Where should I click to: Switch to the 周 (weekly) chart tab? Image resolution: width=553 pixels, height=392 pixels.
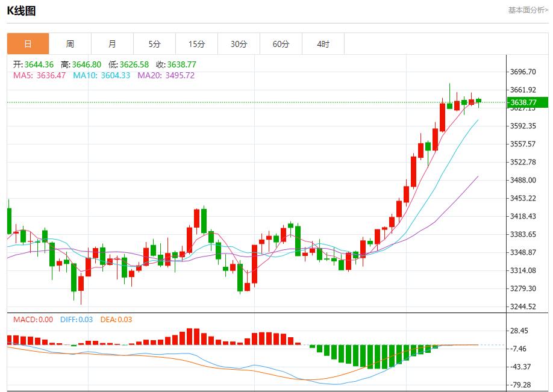click(70, 43)
